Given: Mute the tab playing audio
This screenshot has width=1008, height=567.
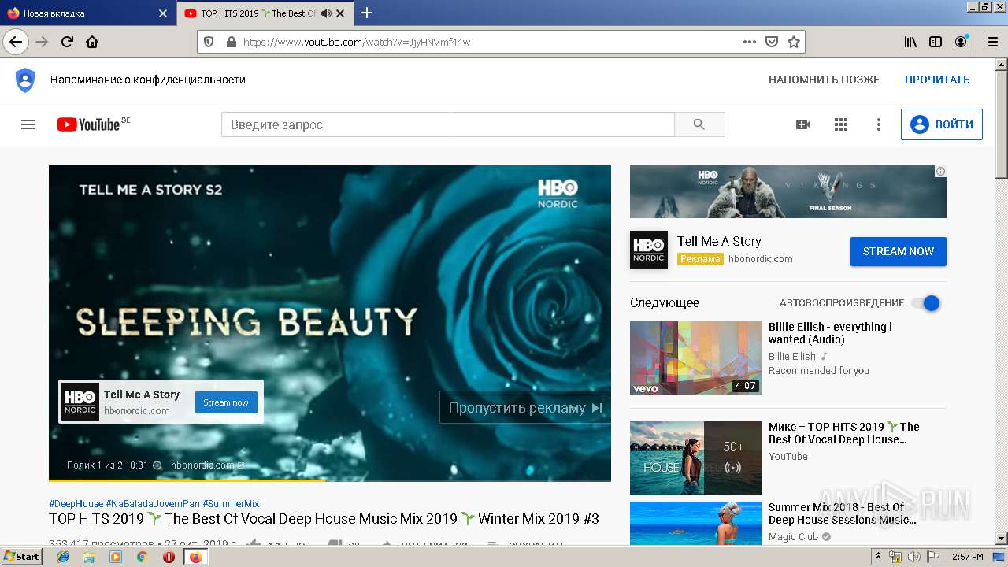Looking at the screenshot, I should tap(326, 13).
